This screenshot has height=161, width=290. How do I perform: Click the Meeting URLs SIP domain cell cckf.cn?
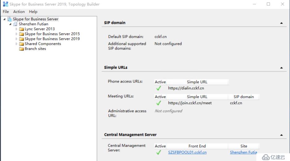(x=236, y=103)
